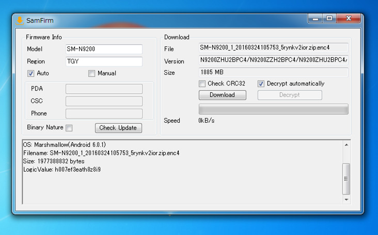The height and width of the screenshot is (235, 378).
Task: Click the disabled Decrypt button
Action: tap(290, 95)
